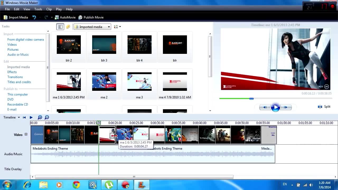Image resolution: width=338 pixels, height=190 pixels.
Task: Show hidden tray icons arrow
Action: click(x=292, y=185)
